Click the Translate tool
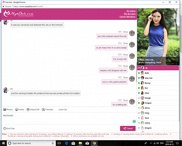The image size is (182, 146). click(47, 109)
